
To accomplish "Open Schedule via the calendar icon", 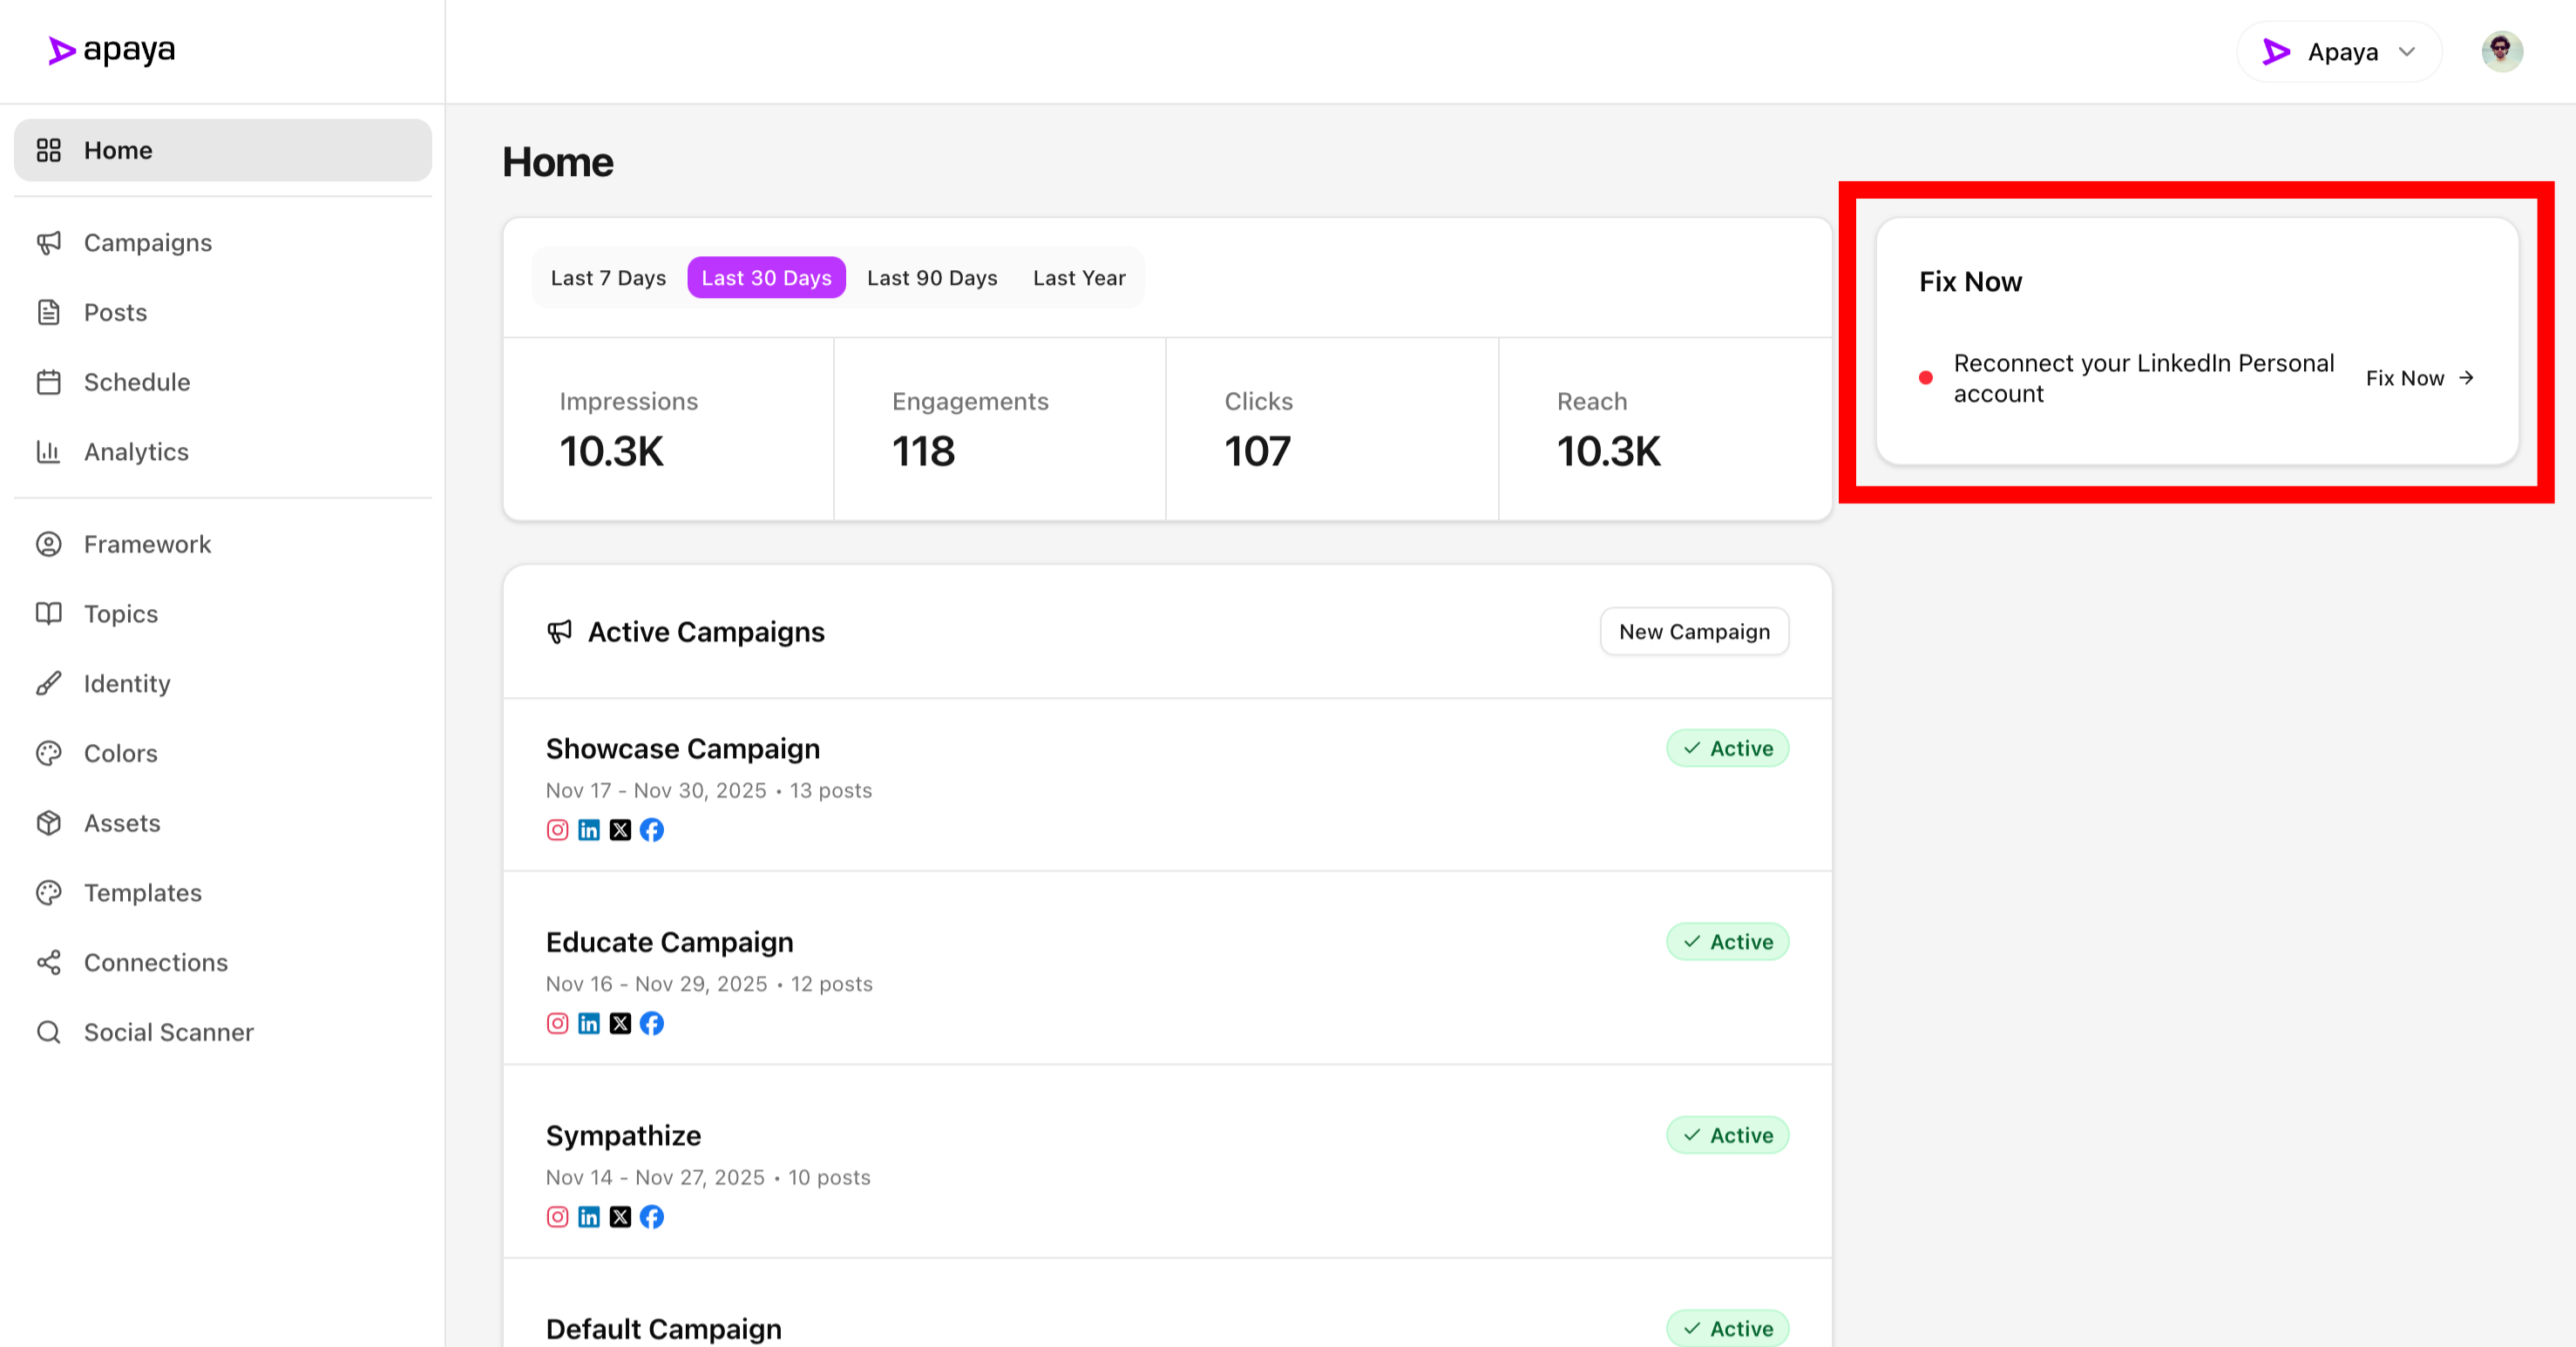I will 50,382.
